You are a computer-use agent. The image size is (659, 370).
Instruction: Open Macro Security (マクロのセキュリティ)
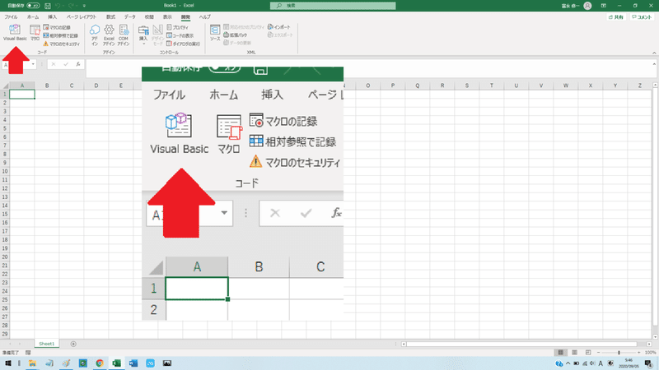point(61,44)
